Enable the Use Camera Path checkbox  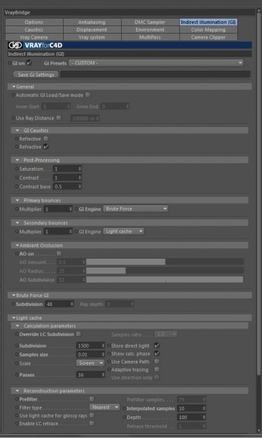click(x=157, y=361)
